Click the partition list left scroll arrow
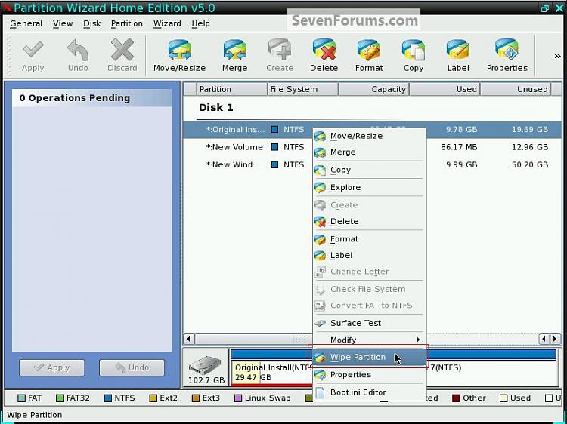 pos(188,339)
